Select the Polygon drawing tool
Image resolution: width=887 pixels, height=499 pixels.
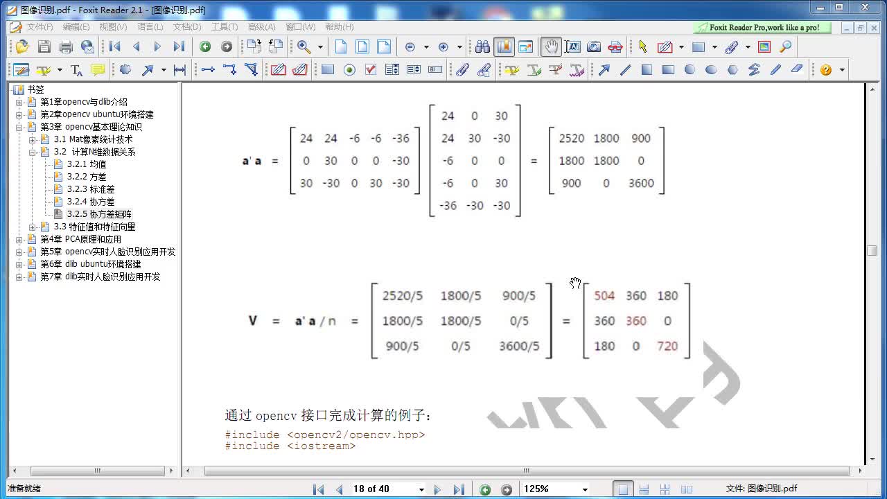pyautogui.click(x=732, y=69)
